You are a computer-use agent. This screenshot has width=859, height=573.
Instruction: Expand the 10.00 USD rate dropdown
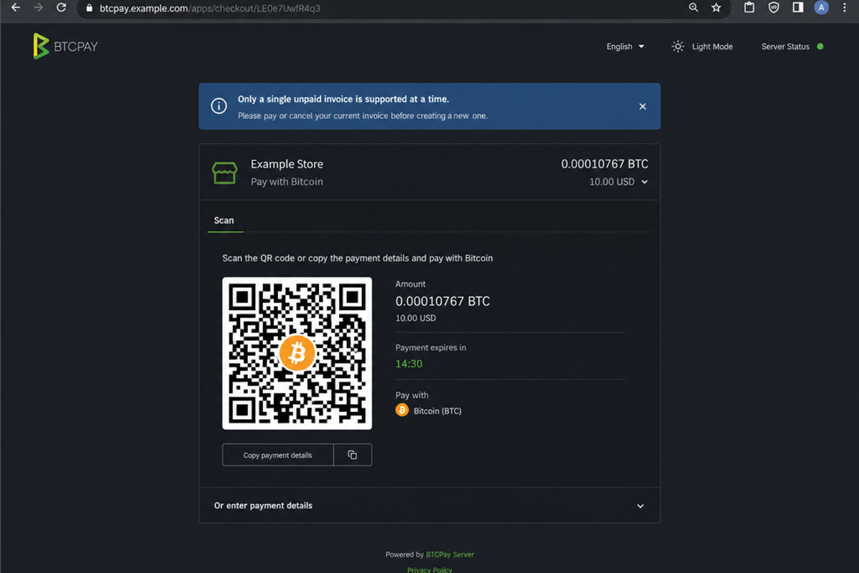[x=619, y=182]
